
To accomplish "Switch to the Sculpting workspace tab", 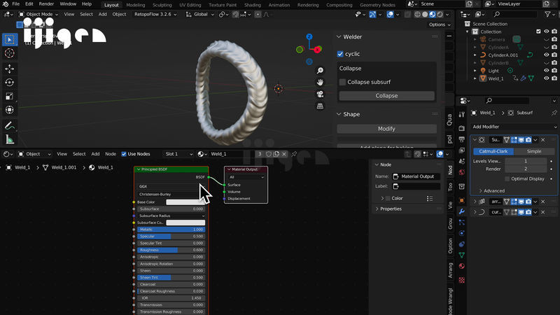I will [x=162, y=4].
